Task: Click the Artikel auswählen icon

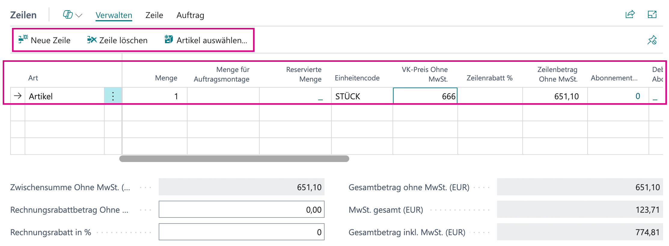Action: point(169,39)
